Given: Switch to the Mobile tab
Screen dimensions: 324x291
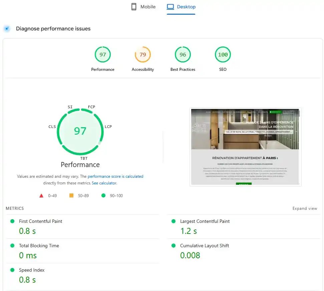Looking at the screenshot, I should point(143,7).
